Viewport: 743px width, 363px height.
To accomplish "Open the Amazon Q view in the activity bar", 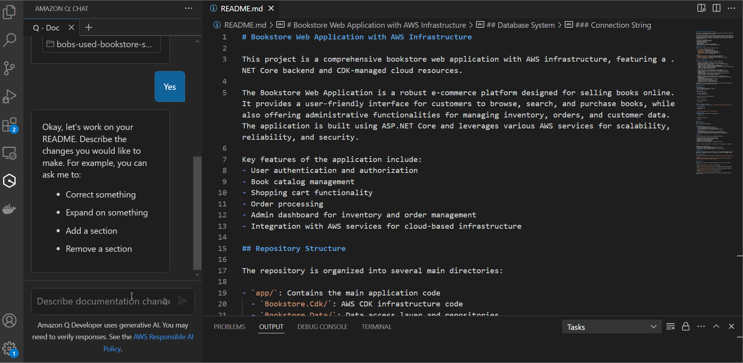I will pyautogui.click(x=10, y=181).
